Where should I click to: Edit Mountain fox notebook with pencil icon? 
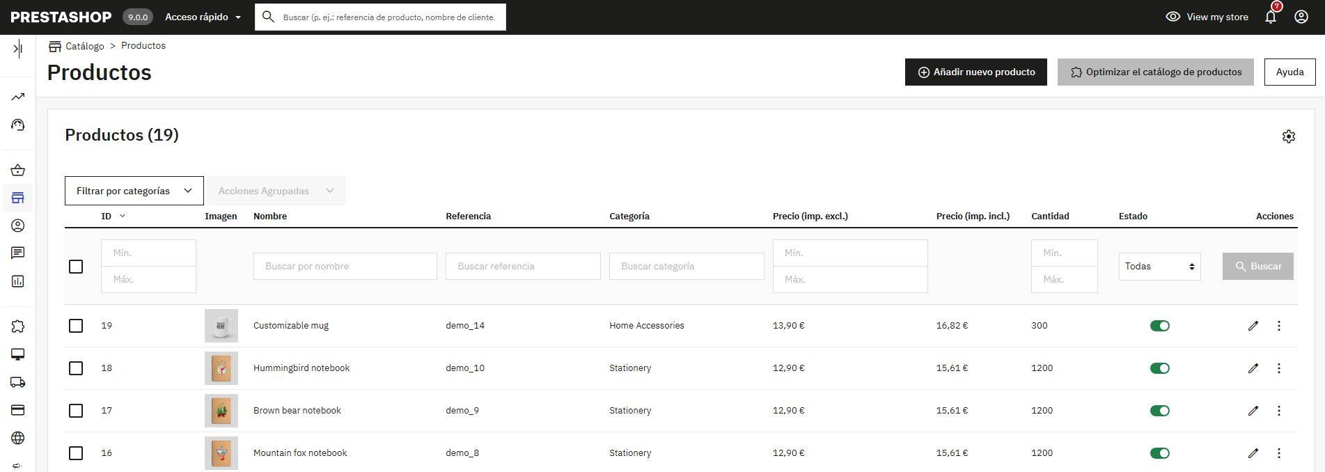pyautogui.click(x=1253, y=453)
